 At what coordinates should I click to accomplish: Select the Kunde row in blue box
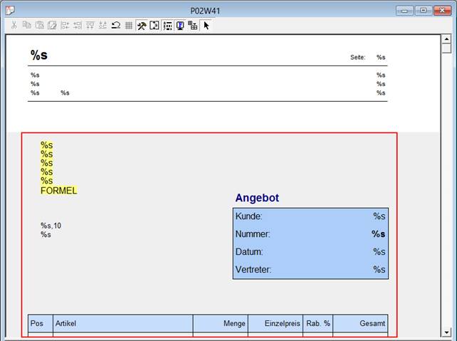310,216
